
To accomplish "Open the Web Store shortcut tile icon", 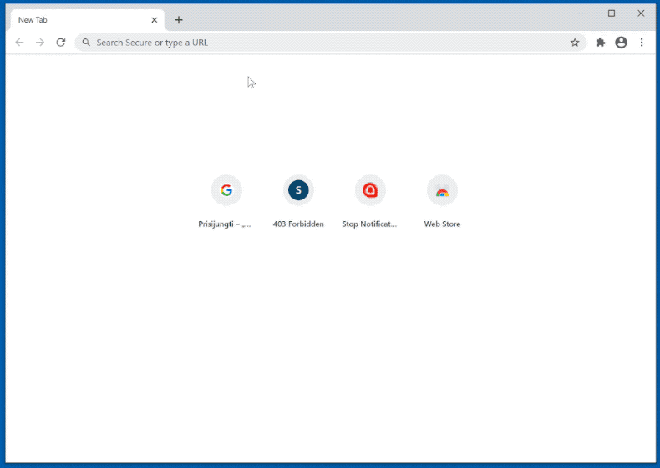I will point(443,190).
